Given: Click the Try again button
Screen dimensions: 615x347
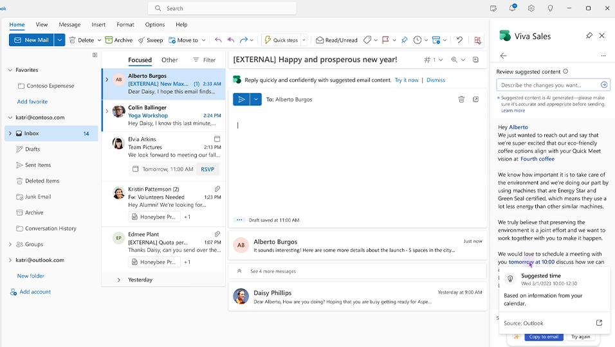Looking at the screenshot, I should coord(580,337).
